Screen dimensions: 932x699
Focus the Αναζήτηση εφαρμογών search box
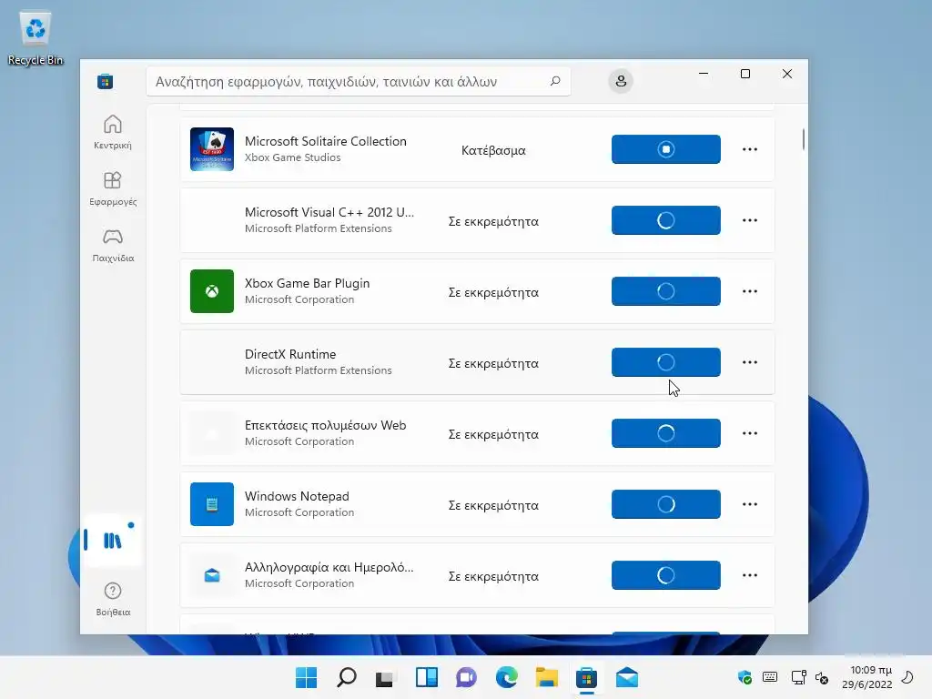pos(359,81)
